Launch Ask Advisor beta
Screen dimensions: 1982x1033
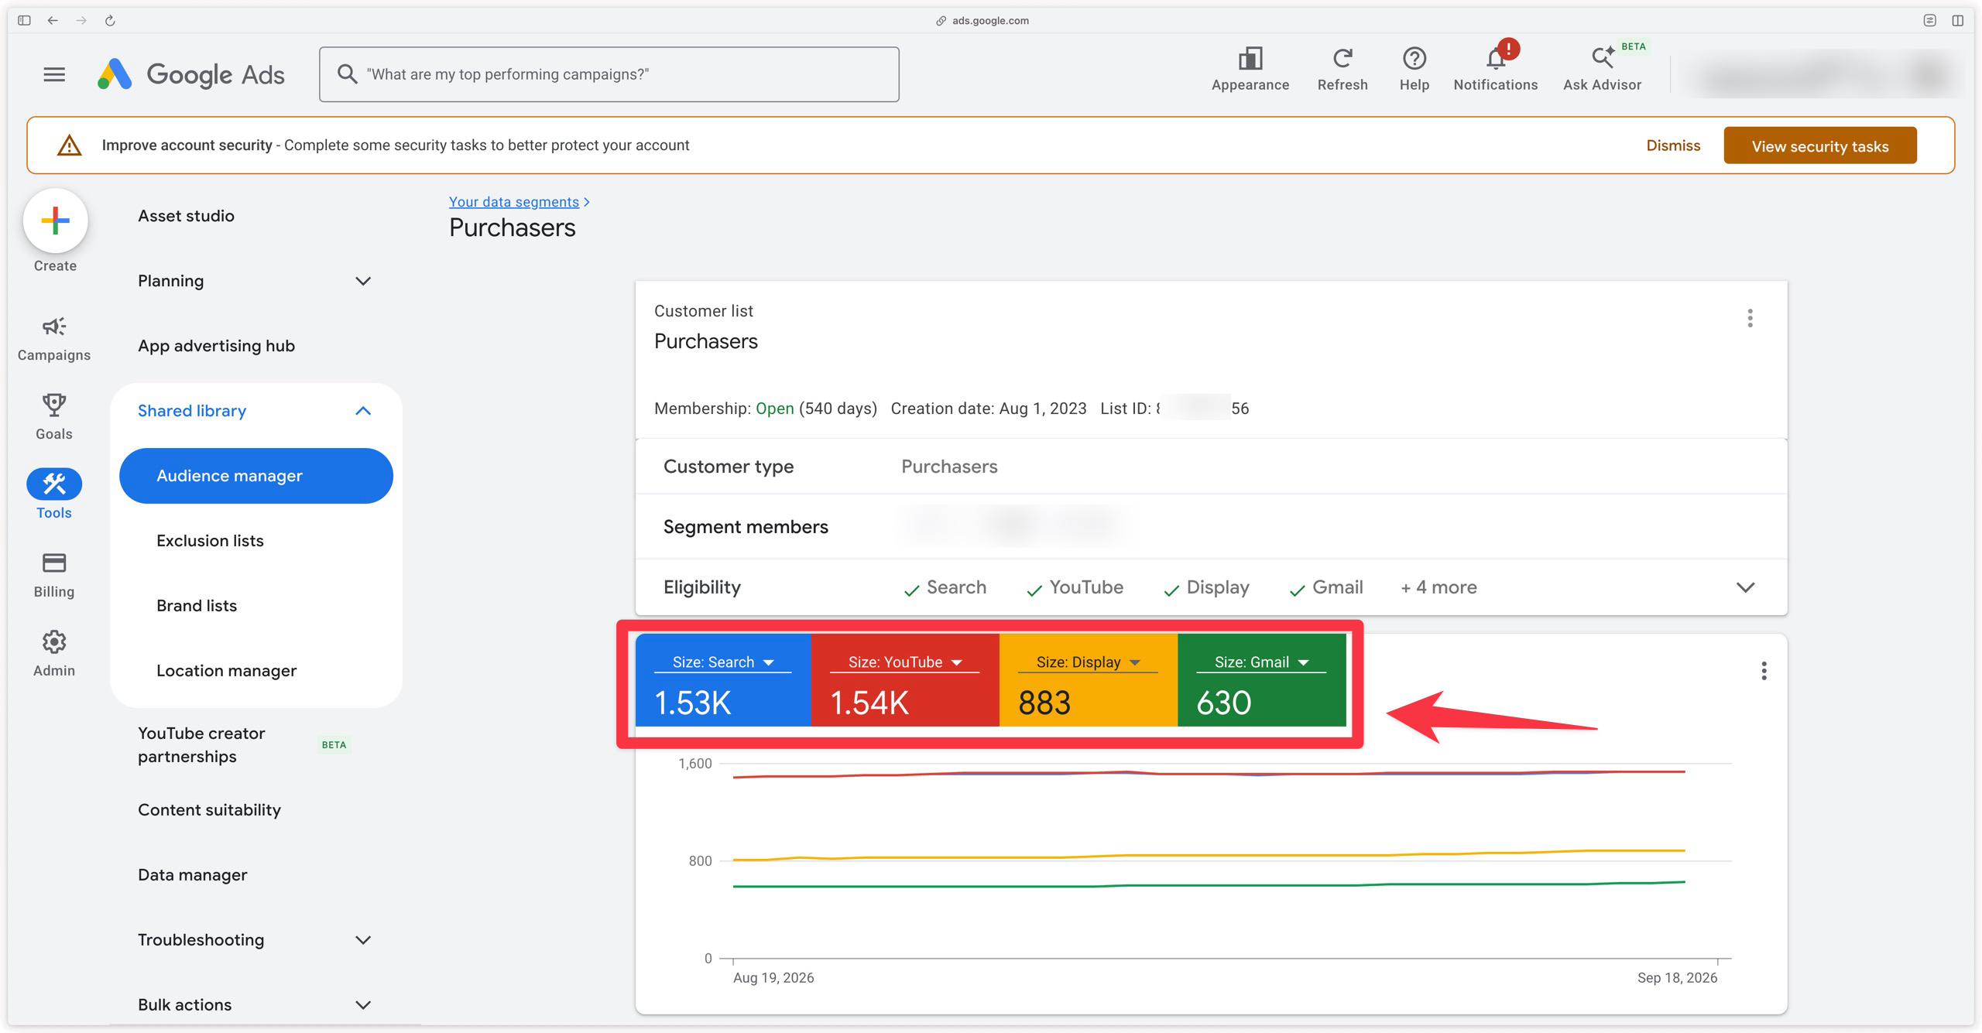1602,69
